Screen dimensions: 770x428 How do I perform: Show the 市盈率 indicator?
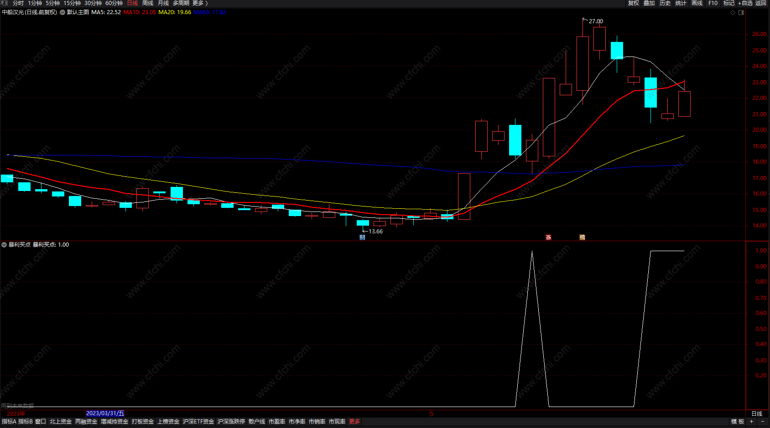[x=277, y=422]
